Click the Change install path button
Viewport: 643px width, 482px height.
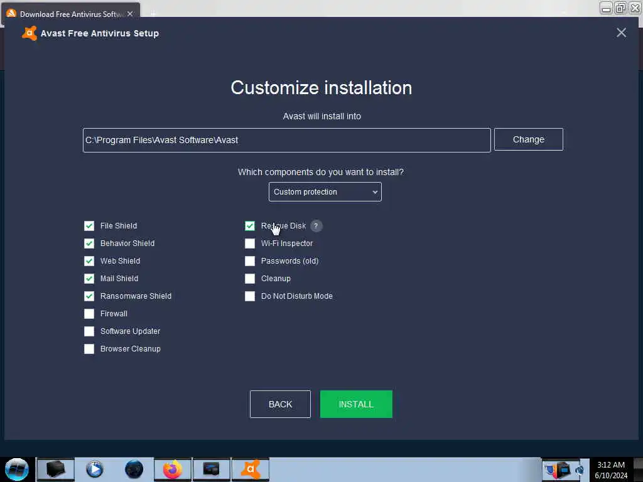click(528, 139)
